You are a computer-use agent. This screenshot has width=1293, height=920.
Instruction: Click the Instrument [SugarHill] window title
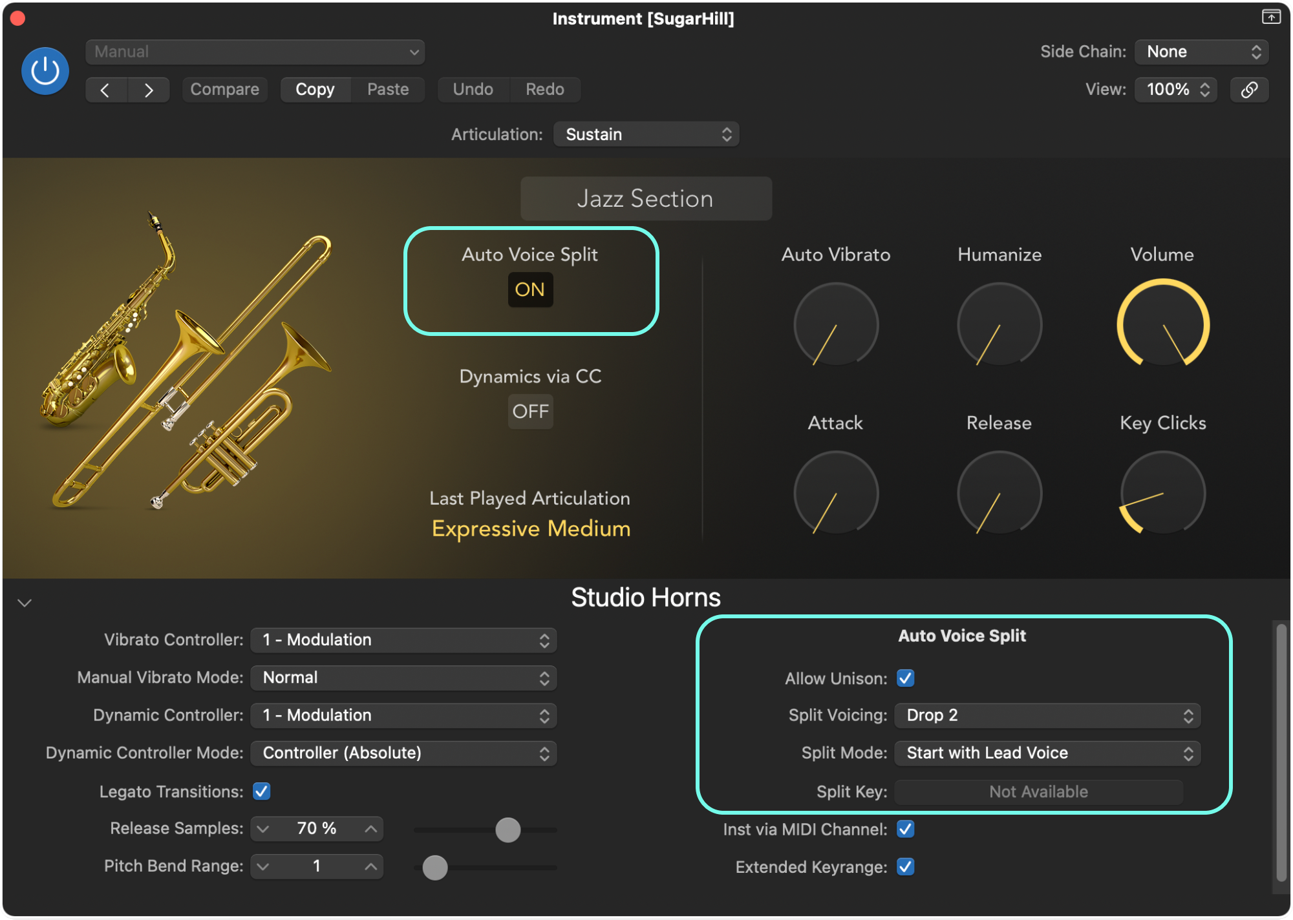coord(643,19)
